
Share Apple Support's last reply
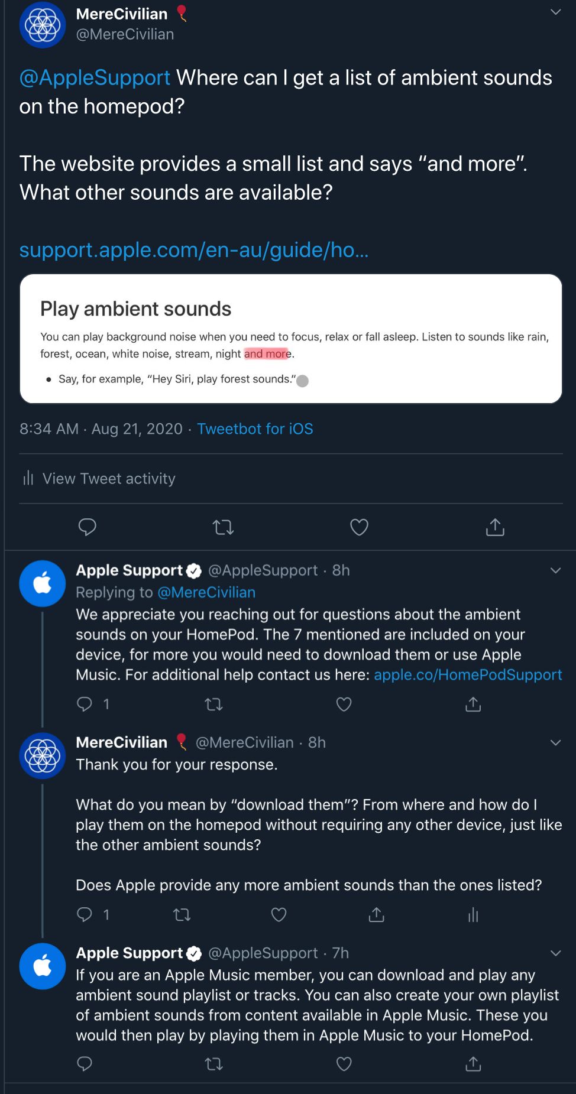473,1064
